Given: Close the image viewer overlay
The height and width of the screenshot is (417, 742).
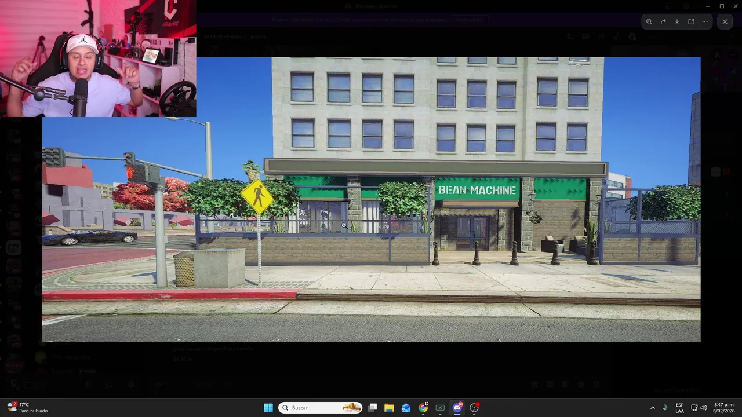Looking at the screenshot, I should tap(725, 21).
